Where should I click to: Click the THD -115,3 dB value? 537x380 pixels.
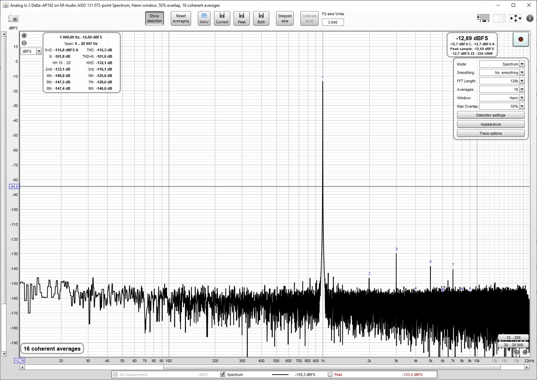coord(104,50)
